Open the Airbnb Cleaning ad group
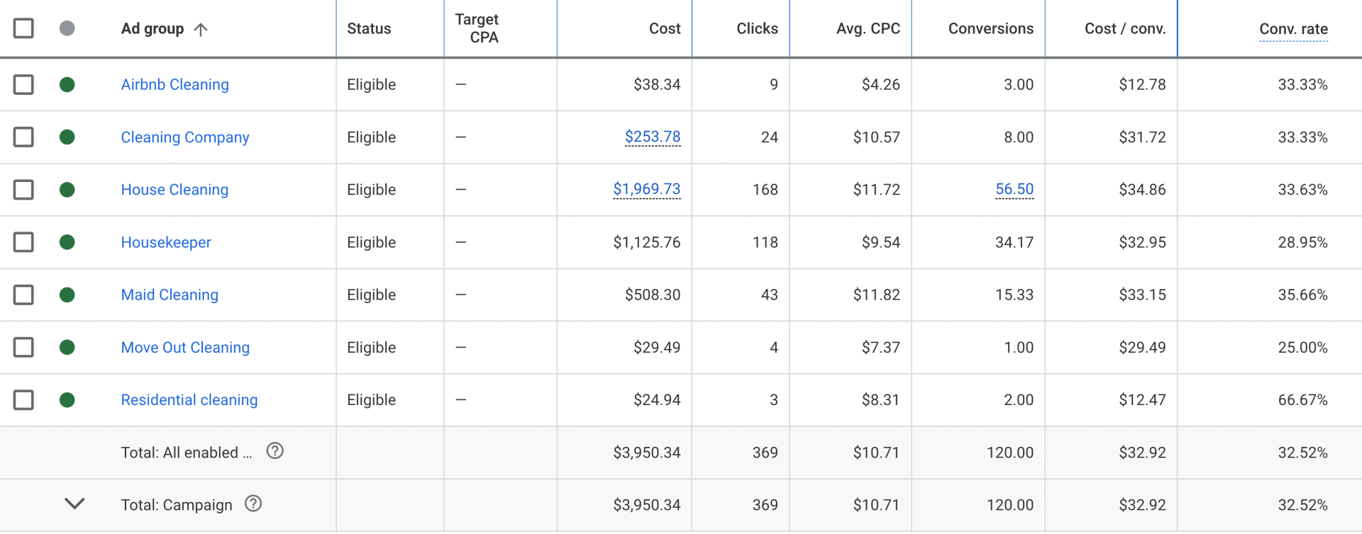The width and height of the screenshot is (1362, 534). [175, 85]
